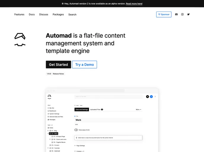The image size is (204, 152).
Task: Open the Twitter bird icon link
Action: pos(188,14)
